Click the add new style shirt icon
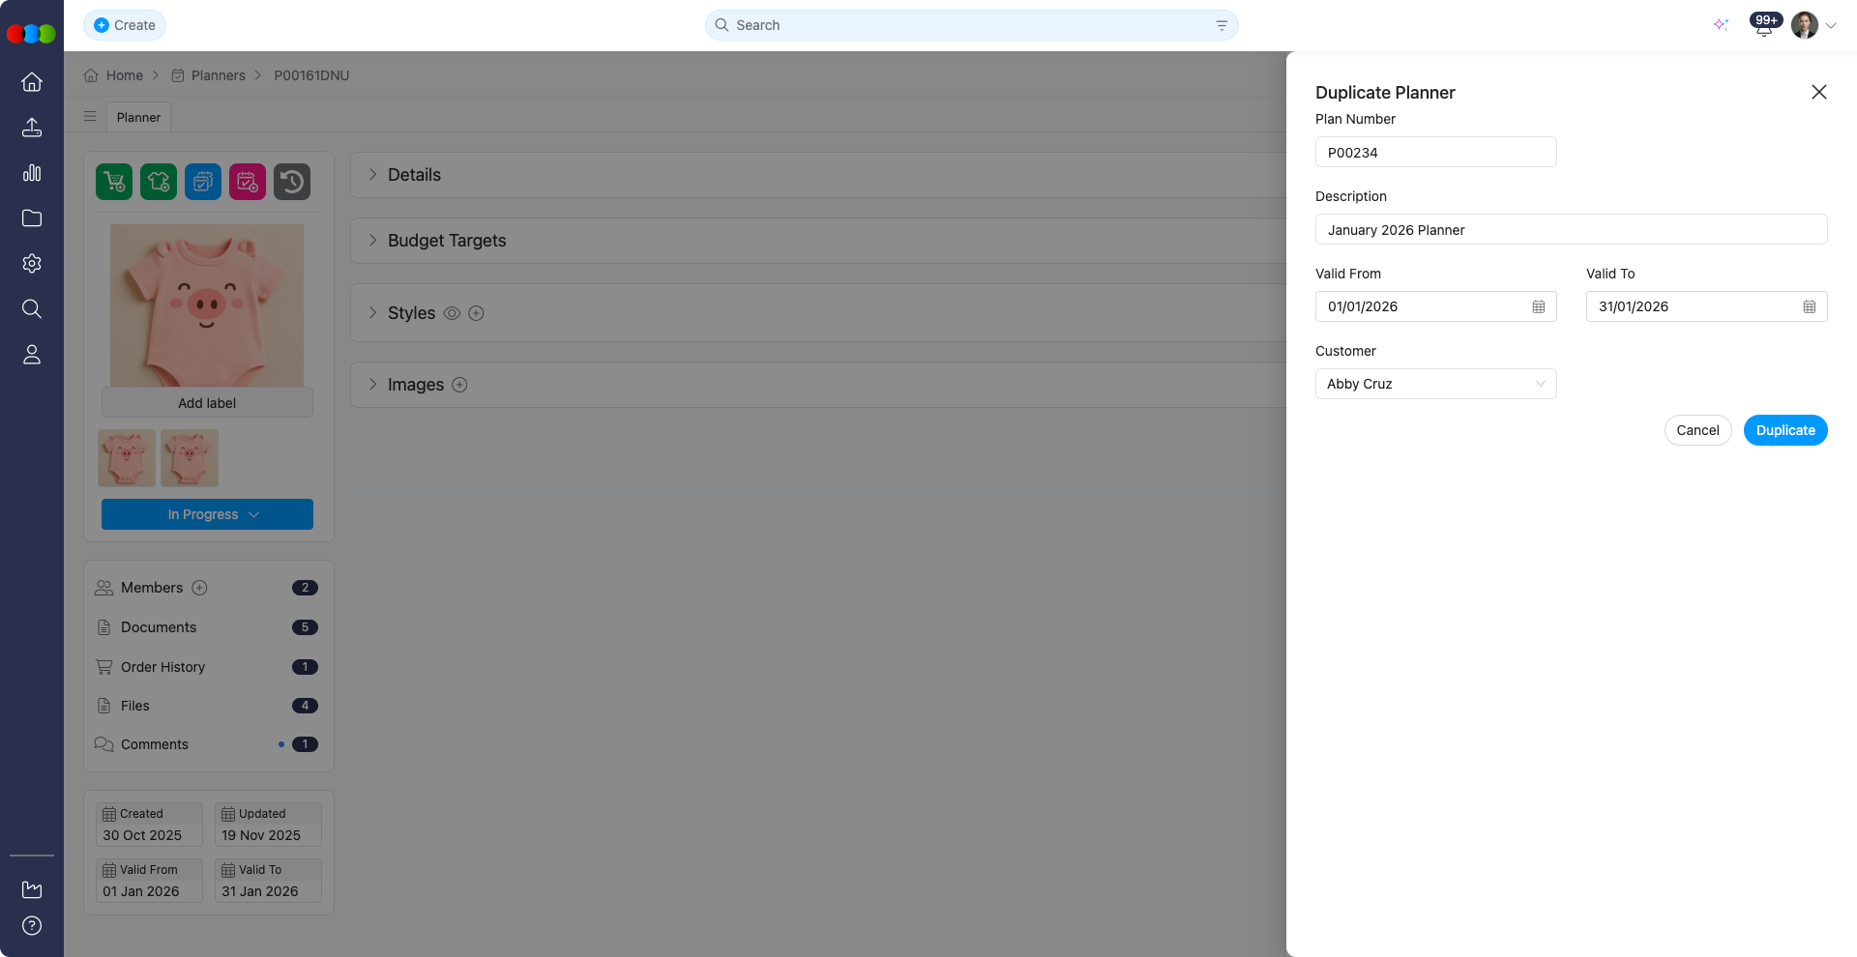Screen dimensions: 1857x957 (158, 182)
